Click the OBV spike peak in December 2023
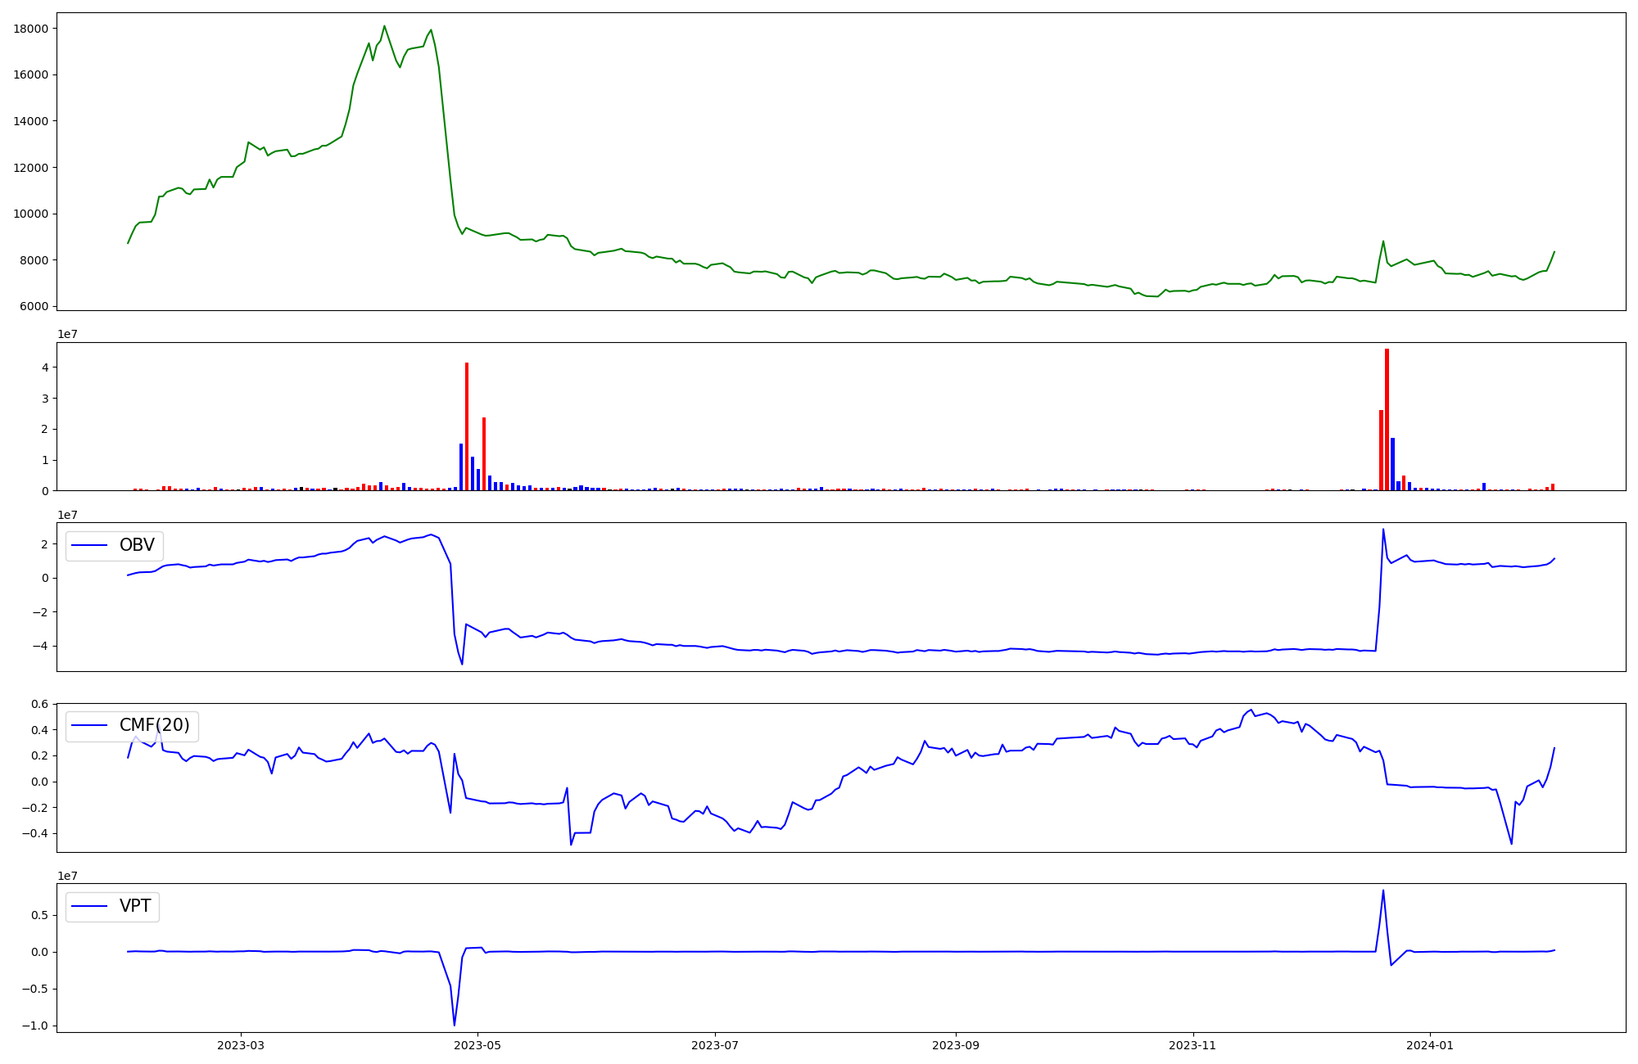 coord(1383,530)
